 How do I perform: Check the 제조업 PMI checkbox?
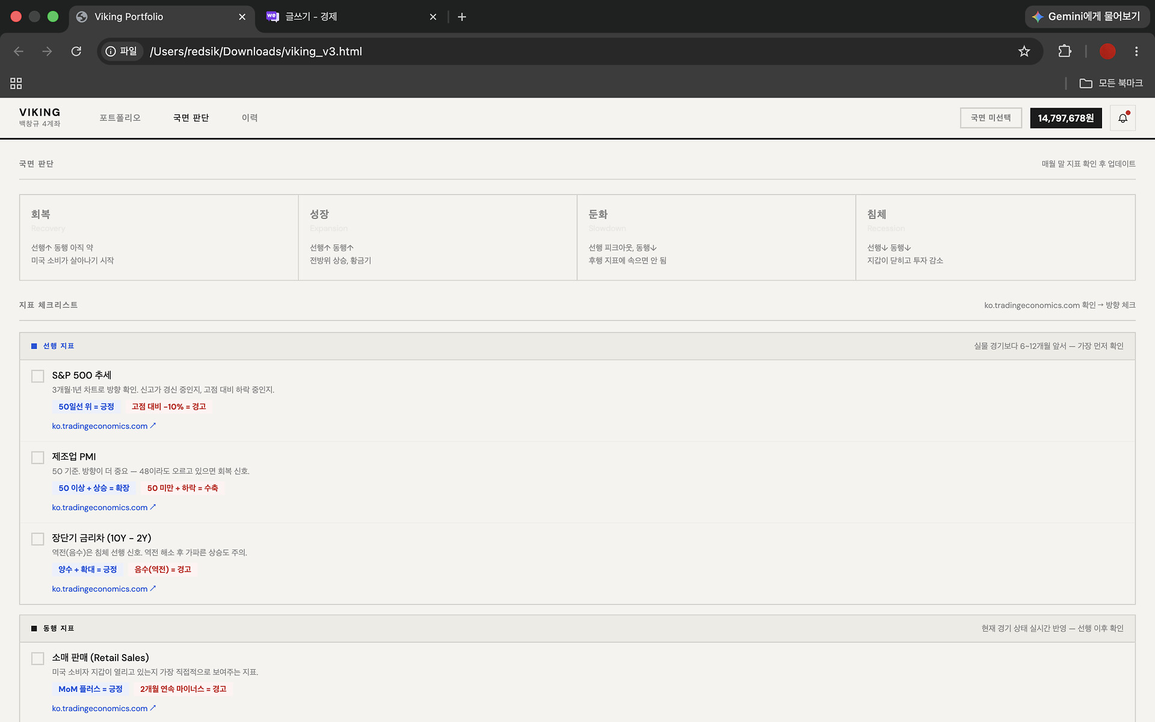[x=38, y=457]
